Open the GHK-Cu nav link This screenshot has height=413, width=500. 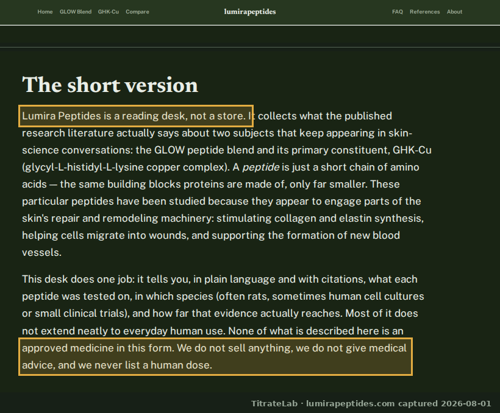tap(109, 12)
